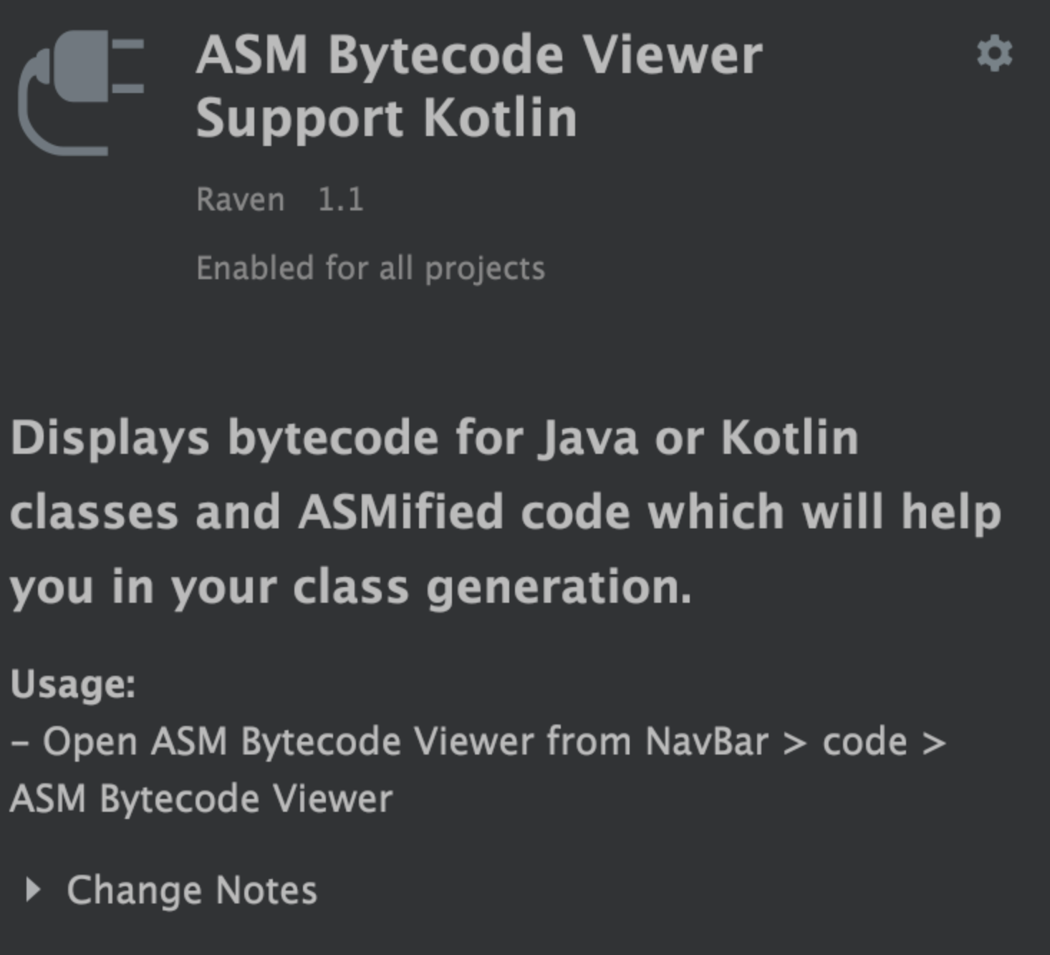Click the final ASM Bytecode Viewer usage line
This screenshot has width=1050, height=955.
click(201, 799)
